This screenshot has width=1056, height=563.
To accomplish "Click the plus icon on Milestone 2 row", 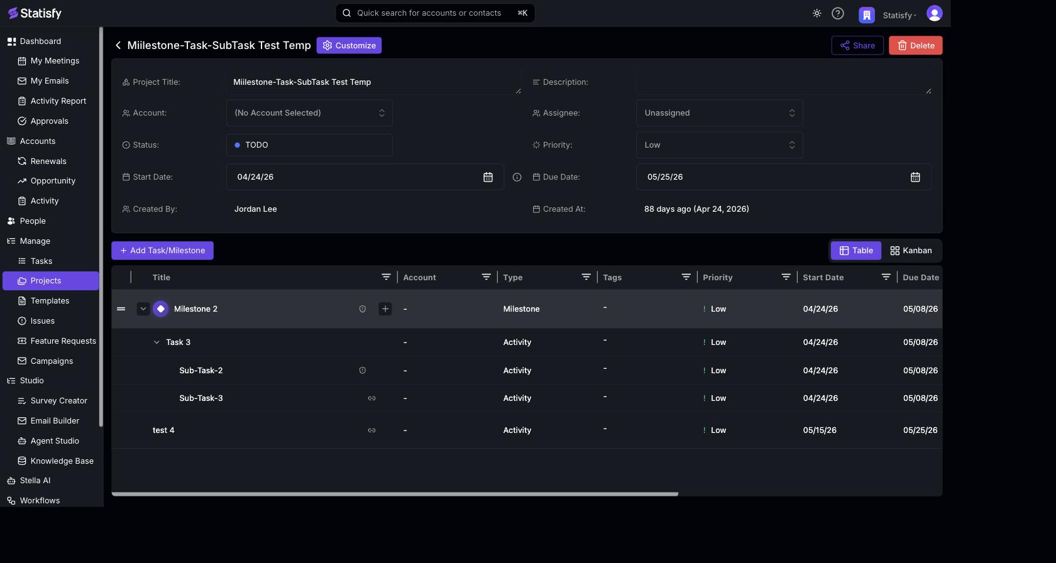I will click(385, 309).
